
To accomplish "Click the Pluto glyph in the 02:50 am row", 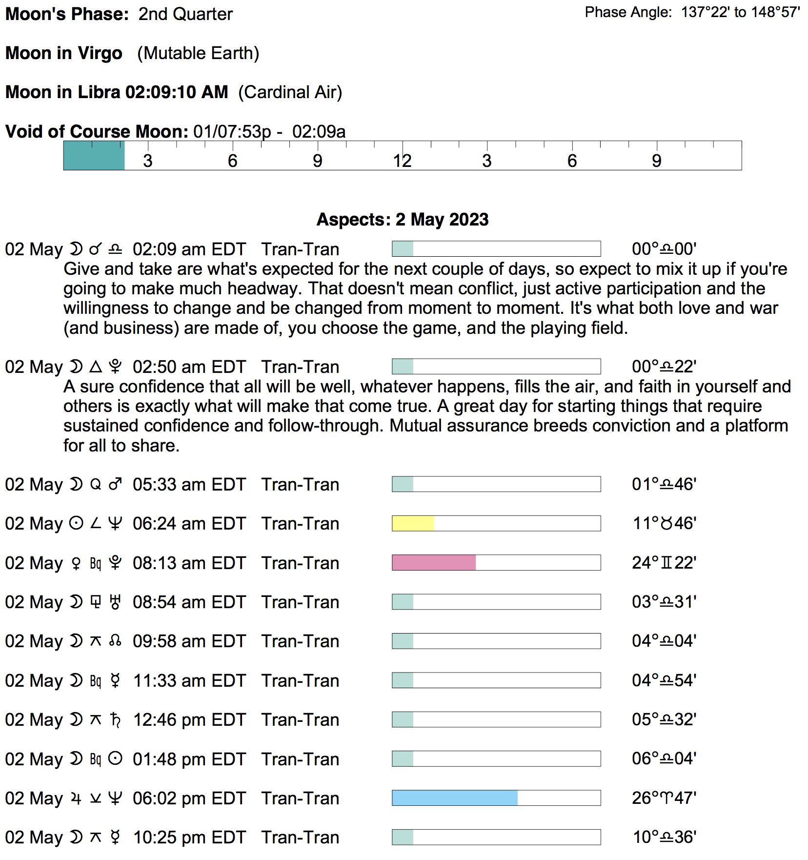I will coord(115,367).
